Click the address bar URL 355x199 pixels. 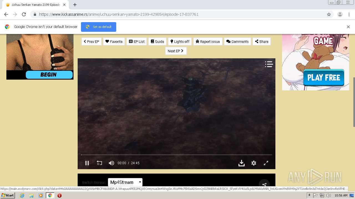click(x=119, y=14)
